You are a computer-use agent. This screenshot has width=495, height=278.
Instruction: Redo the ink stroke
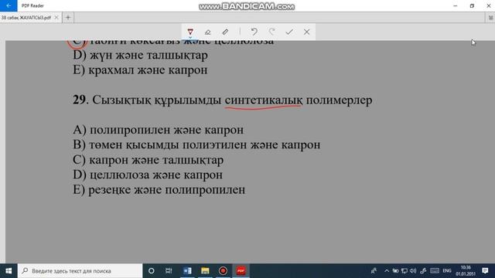tap(271, 32)
